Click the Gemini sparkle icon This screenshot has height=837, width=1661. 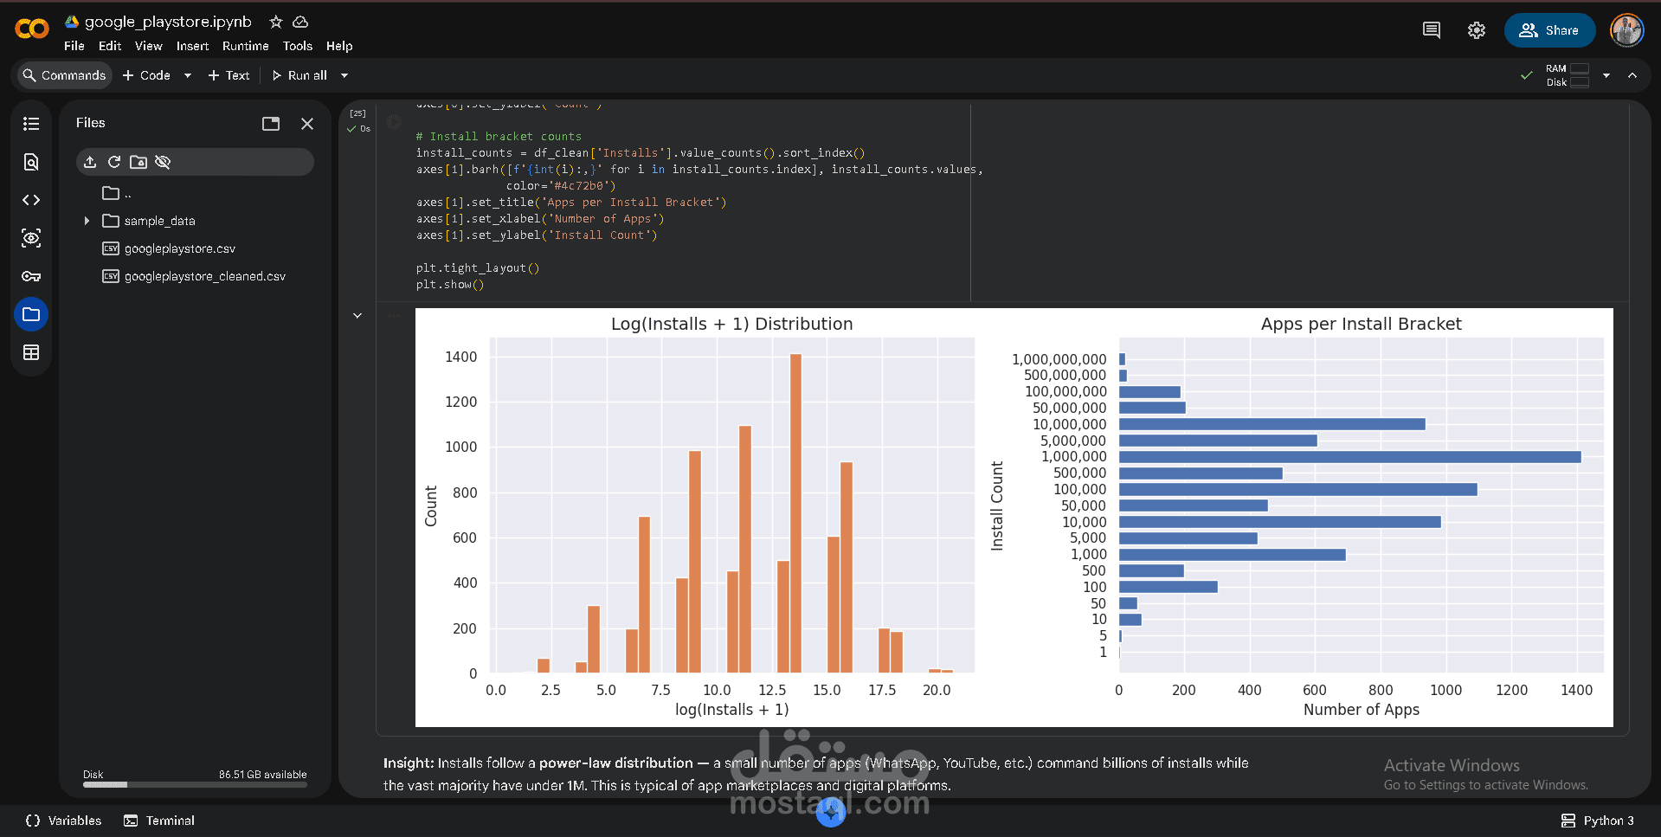tap(831, 812)
